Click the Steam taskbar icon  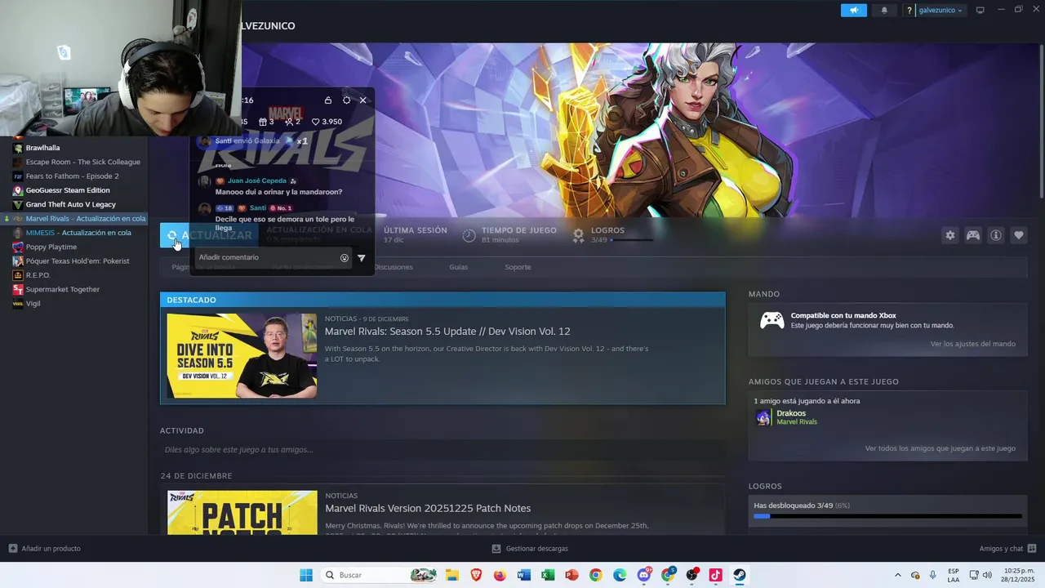[x=740, y=575]
